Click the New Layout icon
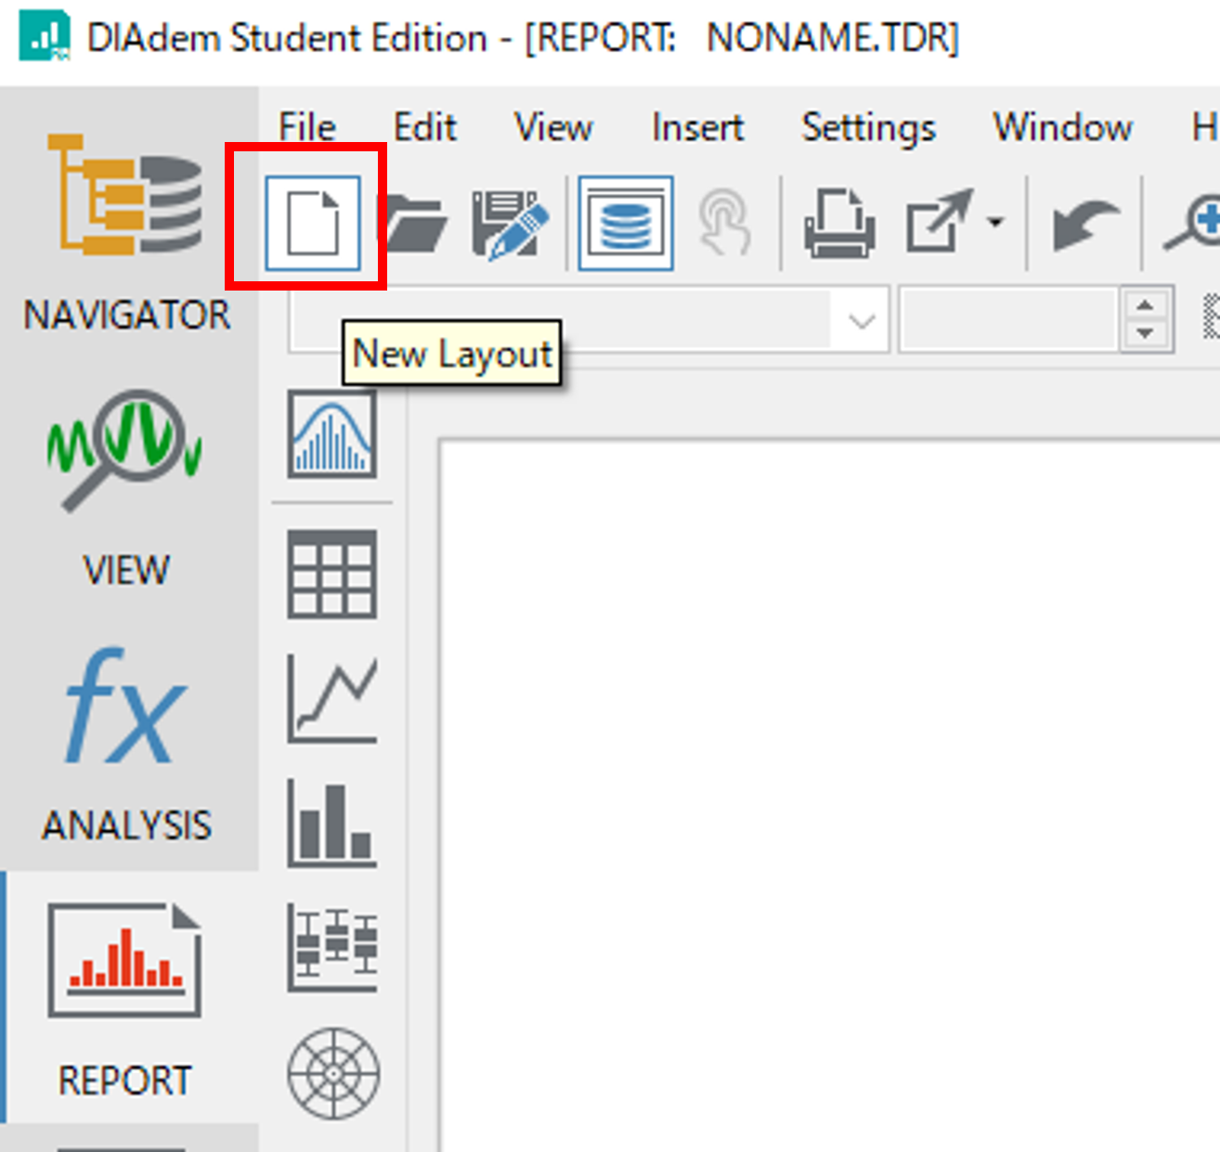Screen dimensions: 1220x1152 coord(312,223)
